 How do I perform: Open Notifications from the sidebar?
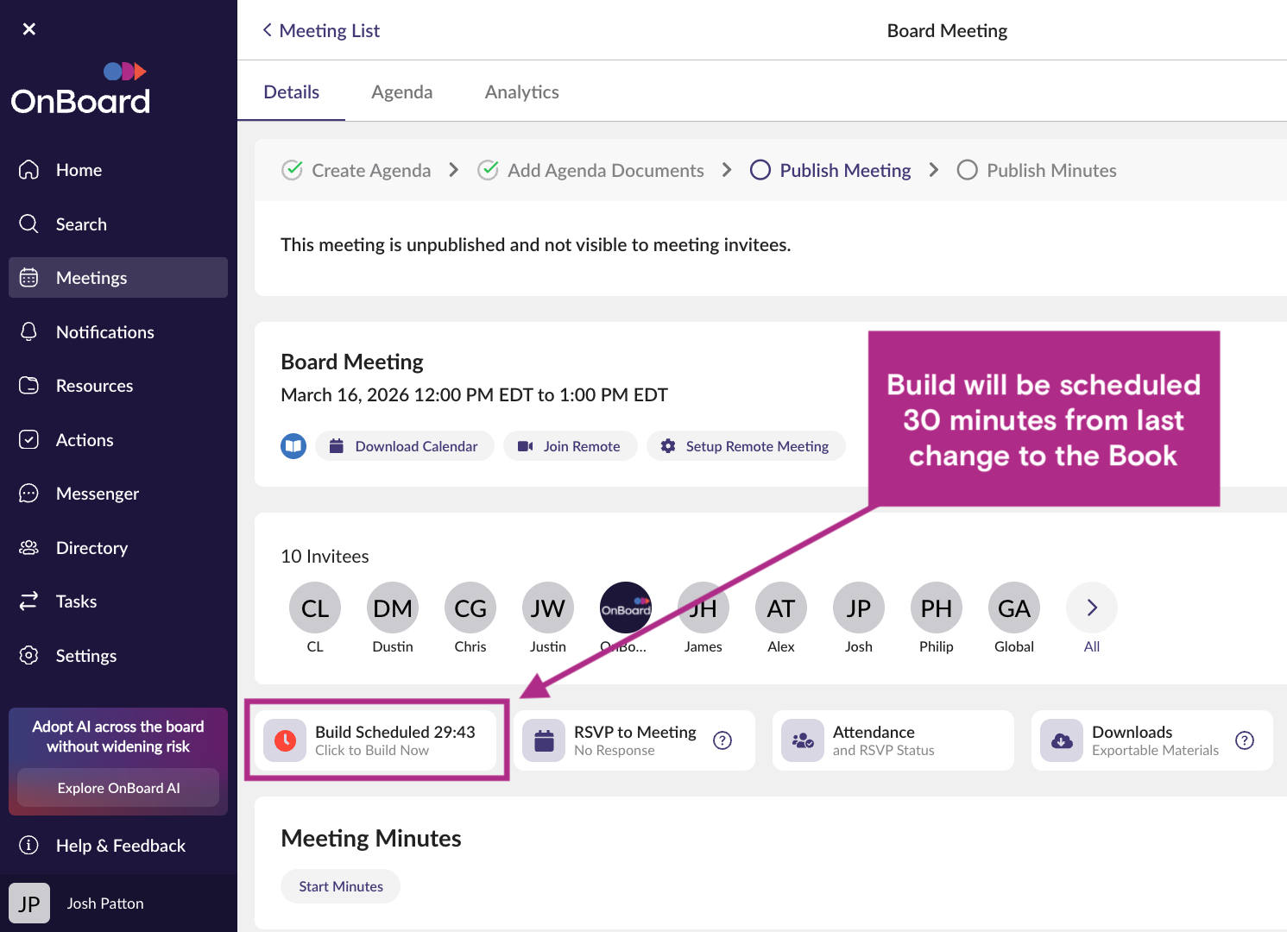click(104, 332)
